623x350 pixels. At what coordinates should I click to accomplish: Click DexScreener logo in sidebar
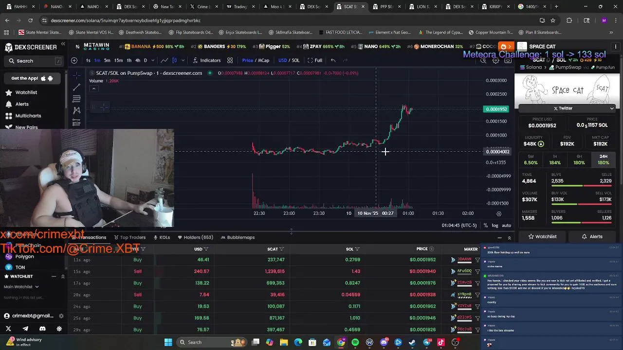click(x=31, y=47)
